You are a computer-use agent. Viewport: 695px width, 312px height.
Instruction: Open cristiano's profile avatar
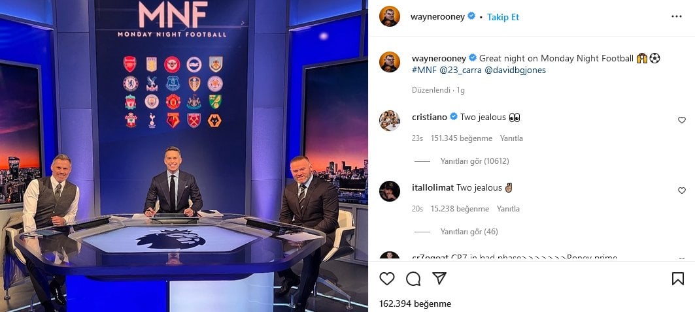coord(390,120)
